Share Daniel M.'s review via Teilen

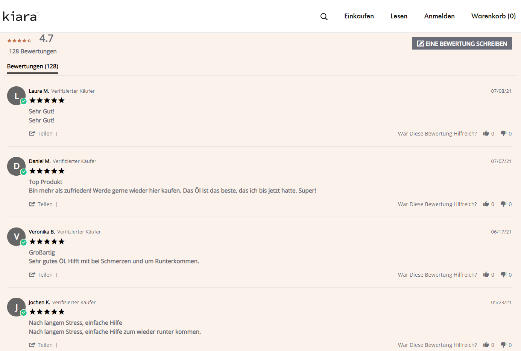(41, 204)
